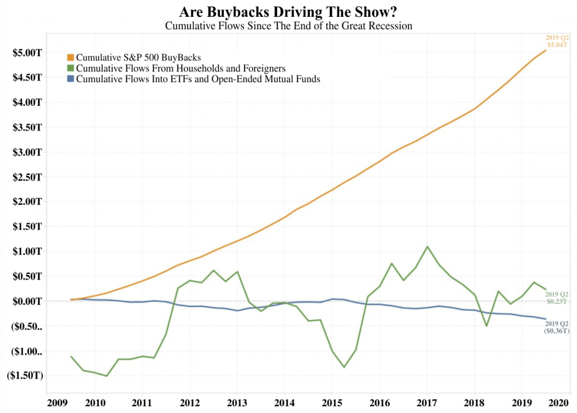Viewport: 577px width, 413px height.
Task: Click the 2014 x-axis year label
Action: 285,403
